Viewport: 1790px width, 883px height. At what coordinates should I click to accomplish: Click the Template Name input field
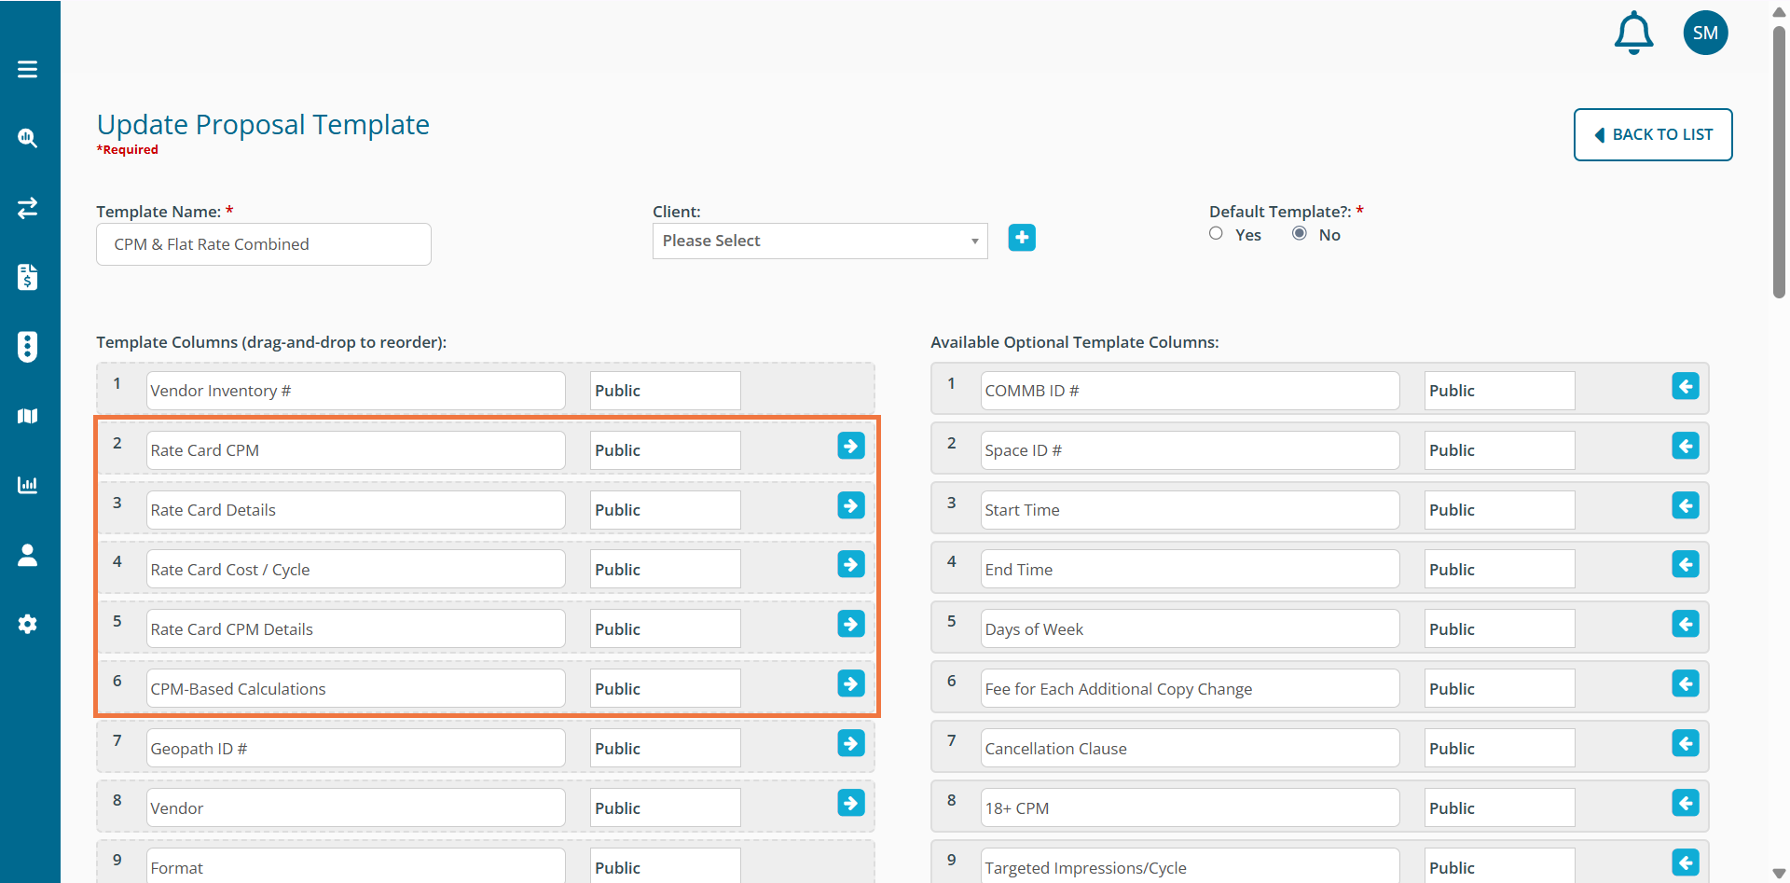pyautogui.click(x=264, y=244)
